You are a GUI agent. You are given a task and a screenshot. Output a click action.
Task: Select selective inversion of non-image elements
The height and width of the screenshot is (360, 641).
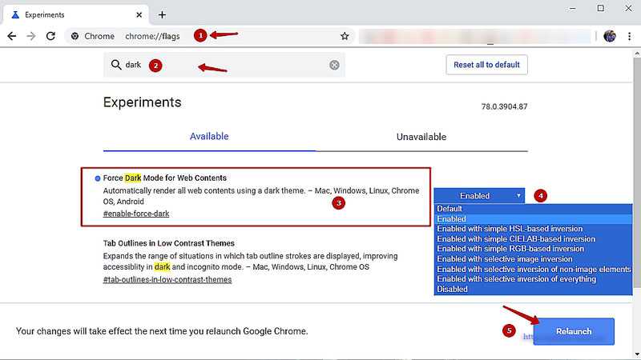533,269
